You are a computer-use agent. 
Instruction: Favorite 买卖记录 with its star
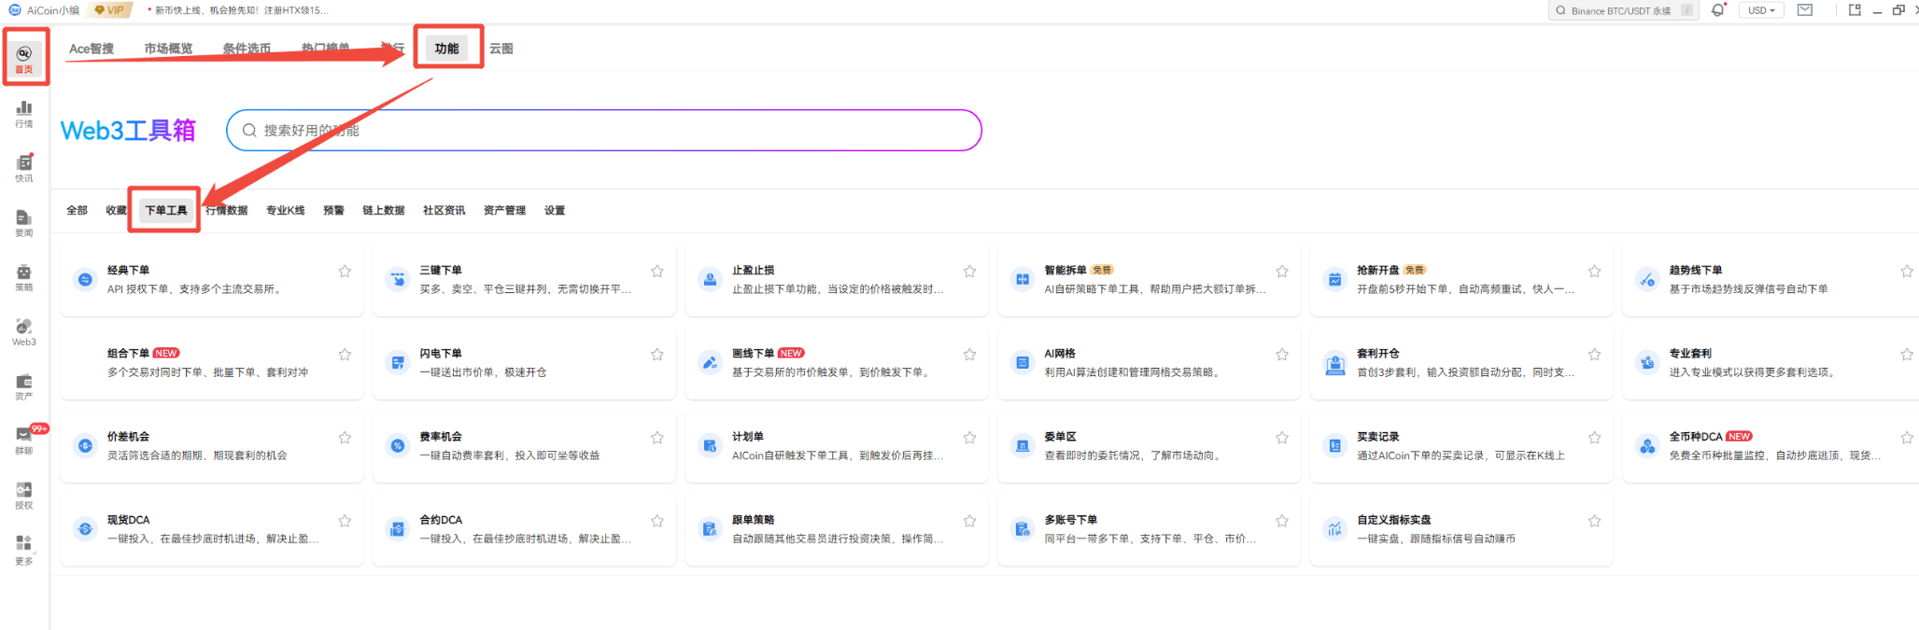(1594, 438)
